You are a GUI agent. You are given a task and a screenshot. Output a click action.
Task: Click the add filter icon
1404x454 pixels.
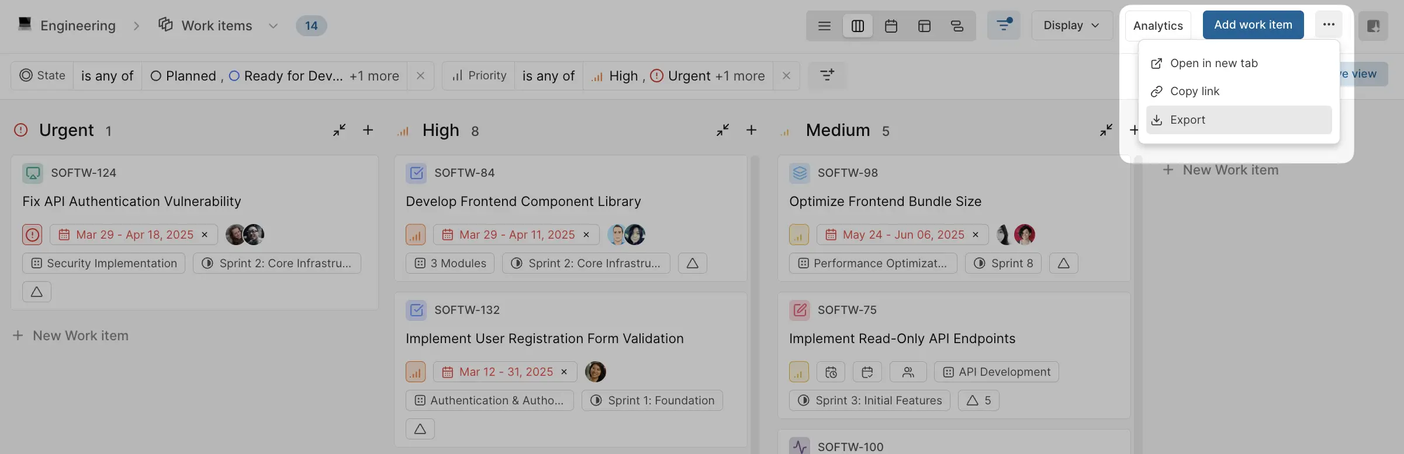pos(827,75)
